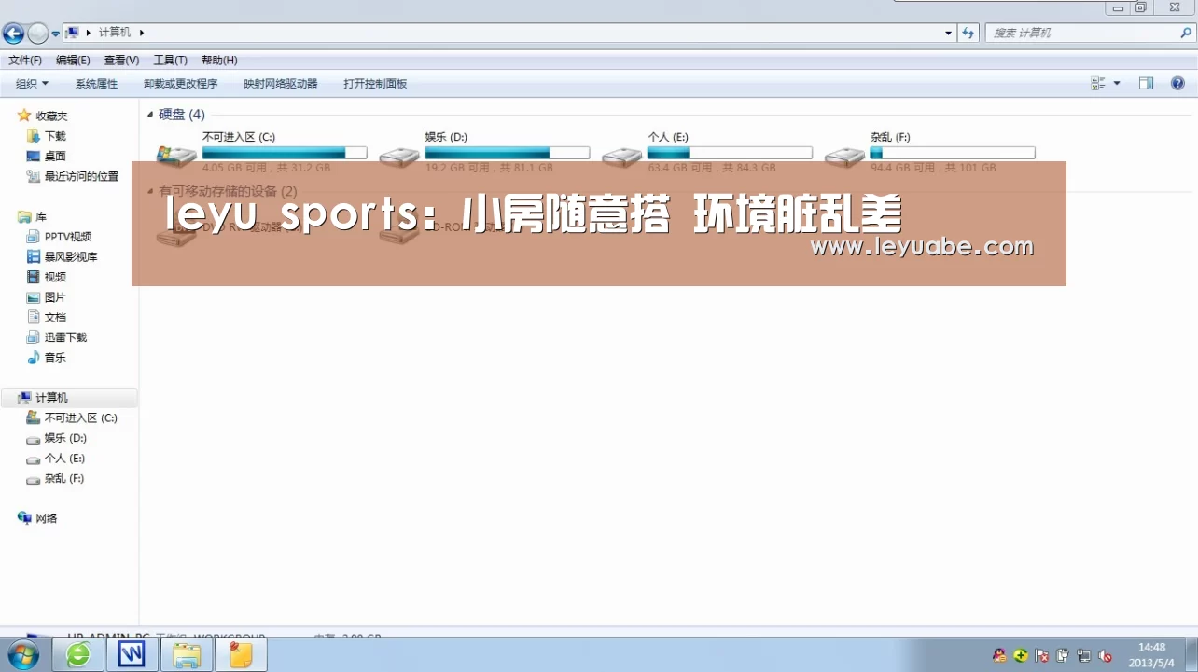Open the 帮助(H) menu
The height and width of the screenshot is (672, 1198).
[219, 60]
